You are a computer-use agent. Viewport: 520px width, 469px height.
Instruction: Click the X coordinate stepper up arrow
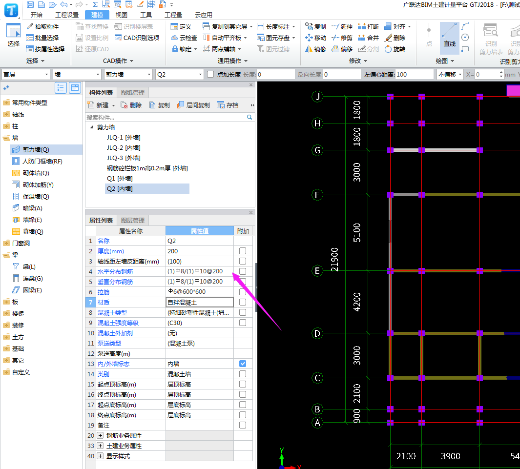[x=501, y=72]
